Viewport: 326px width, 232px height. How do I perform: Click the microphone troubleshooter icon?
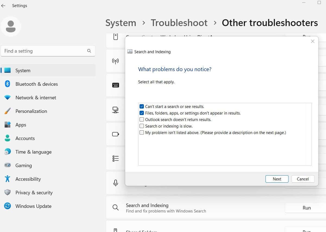[x=116, y=183]
